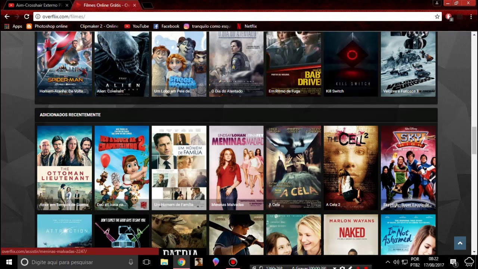Open the Windows Start menu

[x=9, y=262]
